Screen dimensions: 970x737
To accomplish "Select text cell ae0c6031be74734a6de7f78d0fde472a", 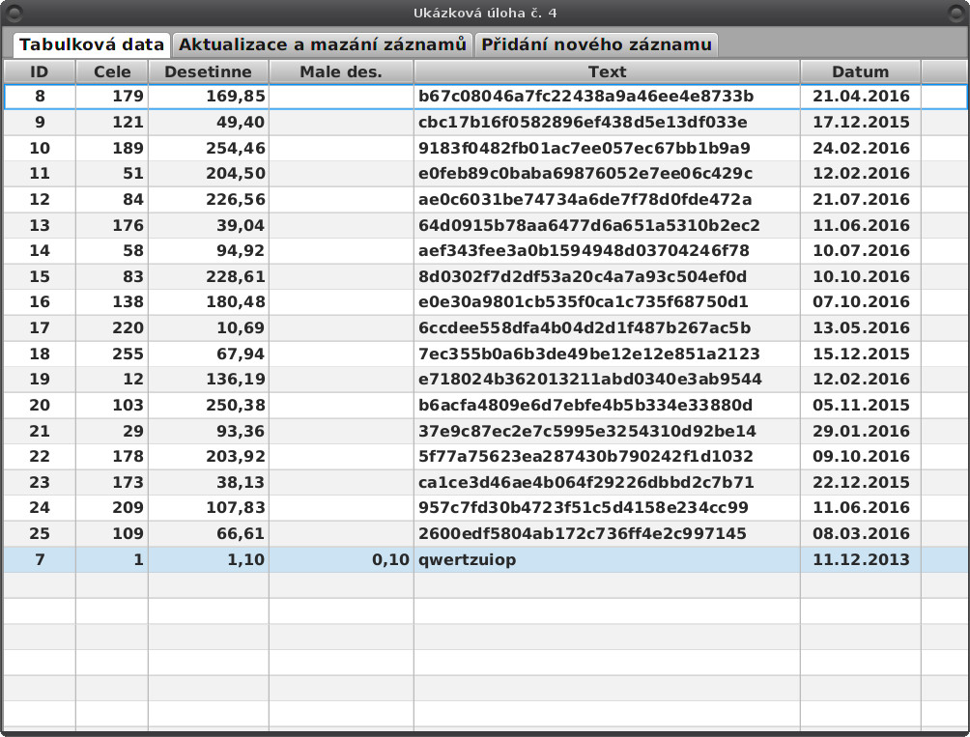I will click(607, 200).
